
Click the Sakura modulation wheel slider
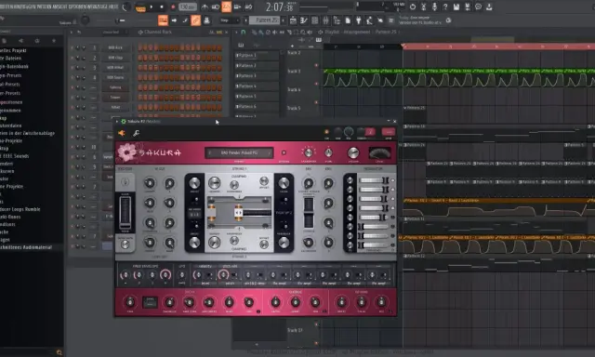[125, 212]
